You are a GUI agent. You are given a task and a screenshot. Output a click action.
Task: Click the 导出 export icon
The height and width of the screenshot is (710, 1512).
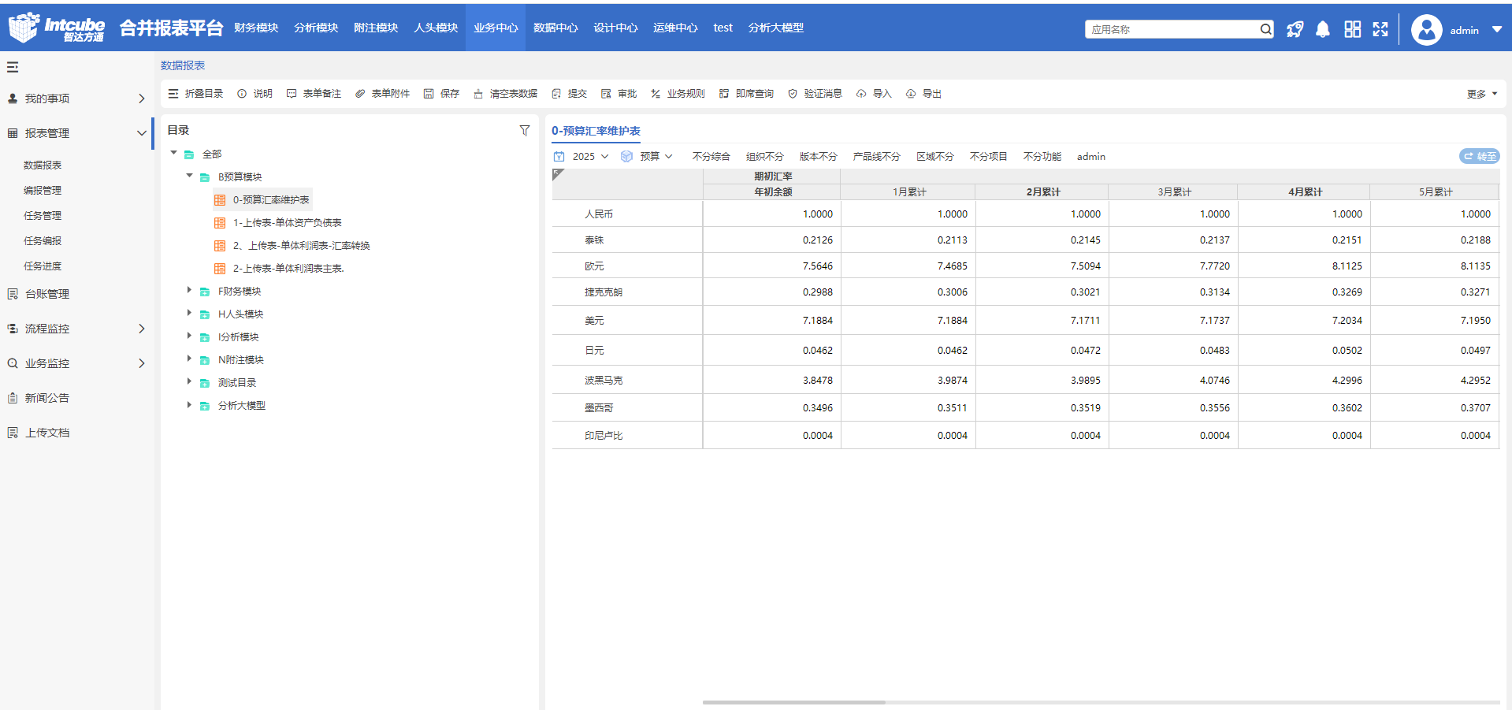tap(923, 93)
